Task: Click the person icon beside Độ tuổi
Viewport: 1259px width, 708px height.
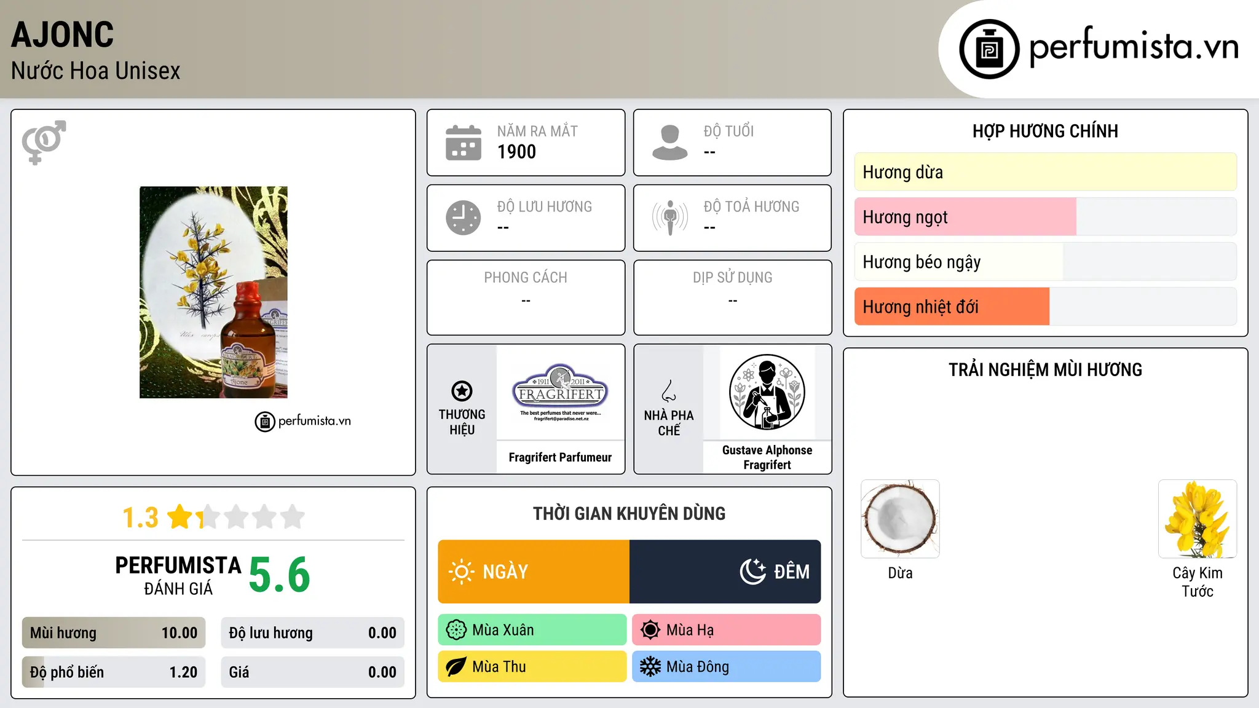Action: [670, 143]
